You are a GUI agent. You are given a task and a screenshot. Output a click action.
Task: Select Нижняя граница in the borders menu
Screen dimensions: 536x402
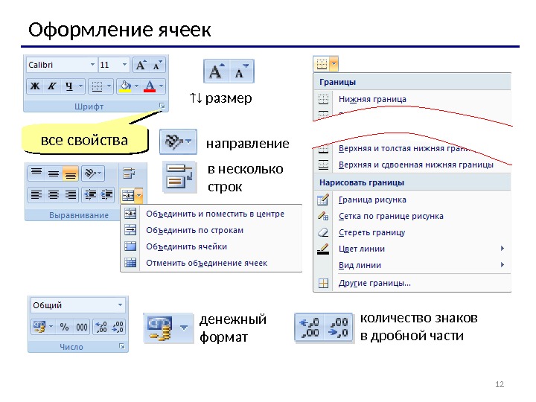point(412,99)
